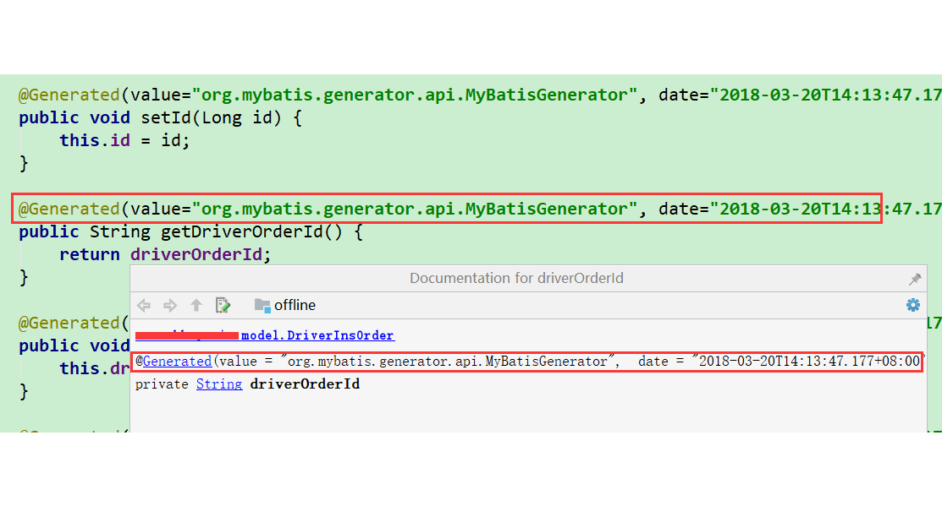Image resolution: width=942 pixels, height=506 pixels.
Task: Open the model.DriverInsOrder link
Action: pos(317,335)
